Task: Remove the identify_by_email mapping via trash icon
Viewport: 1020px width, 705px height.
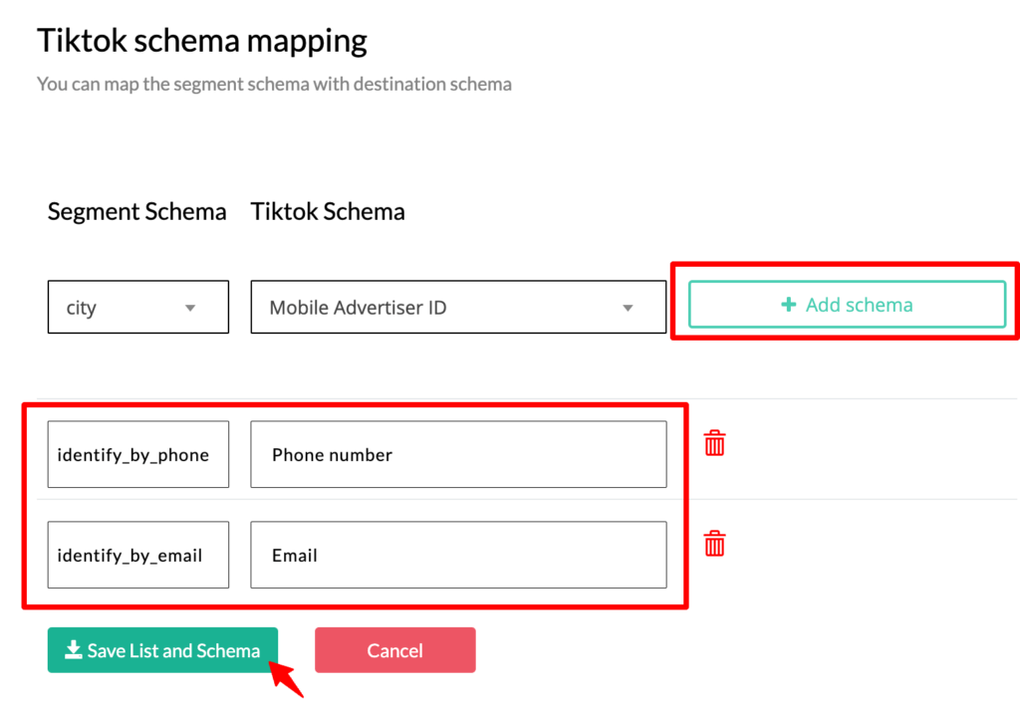Action: tap(714, 544)
